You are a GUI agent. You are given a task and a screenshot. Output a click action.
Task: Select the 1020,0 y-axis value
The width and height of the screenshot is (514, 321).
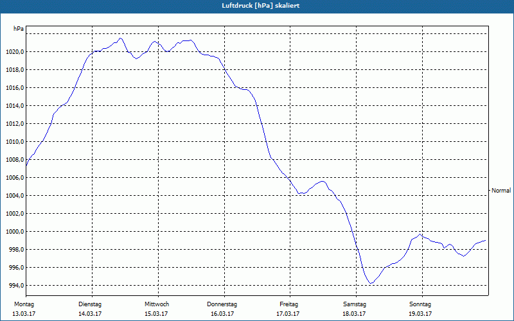[13, 52]
